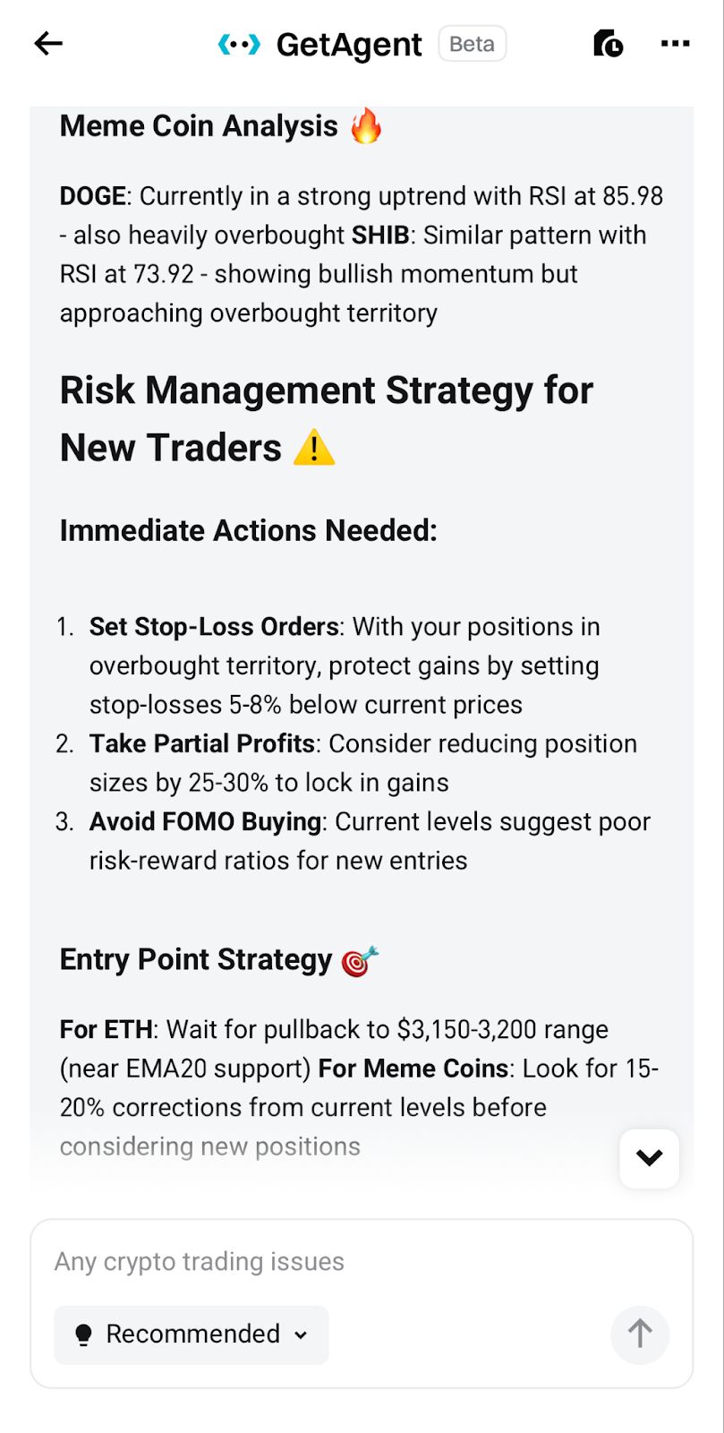724x1433 pixels.
Task: Open the three-dot more options menu
Action: click(675, 43)
